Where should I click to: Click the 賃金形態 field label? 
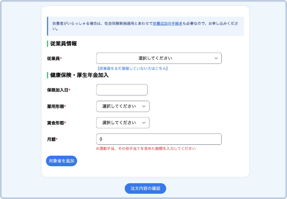[56, 123]
